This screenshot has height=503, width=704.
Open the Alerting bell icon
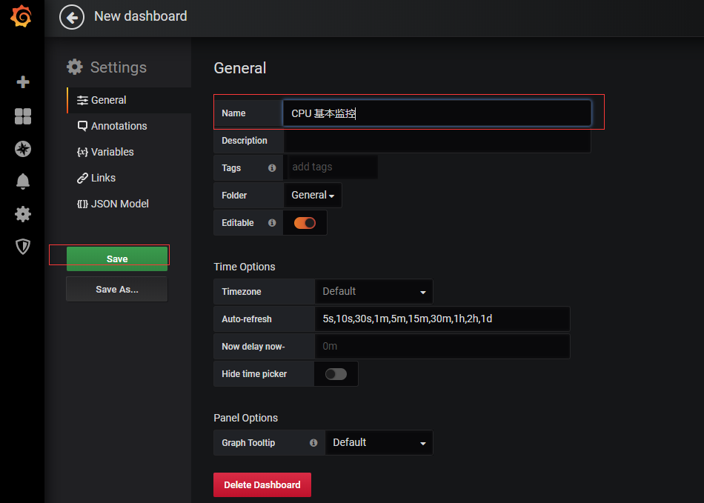23,181
